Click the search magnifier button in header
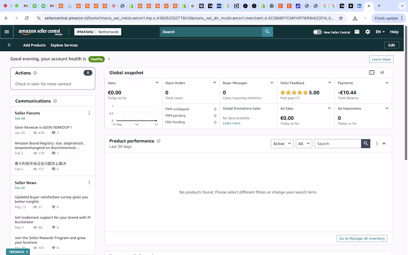Image resolution: width=408 pixels, height=255 pixels. click(x=267, y=32)
